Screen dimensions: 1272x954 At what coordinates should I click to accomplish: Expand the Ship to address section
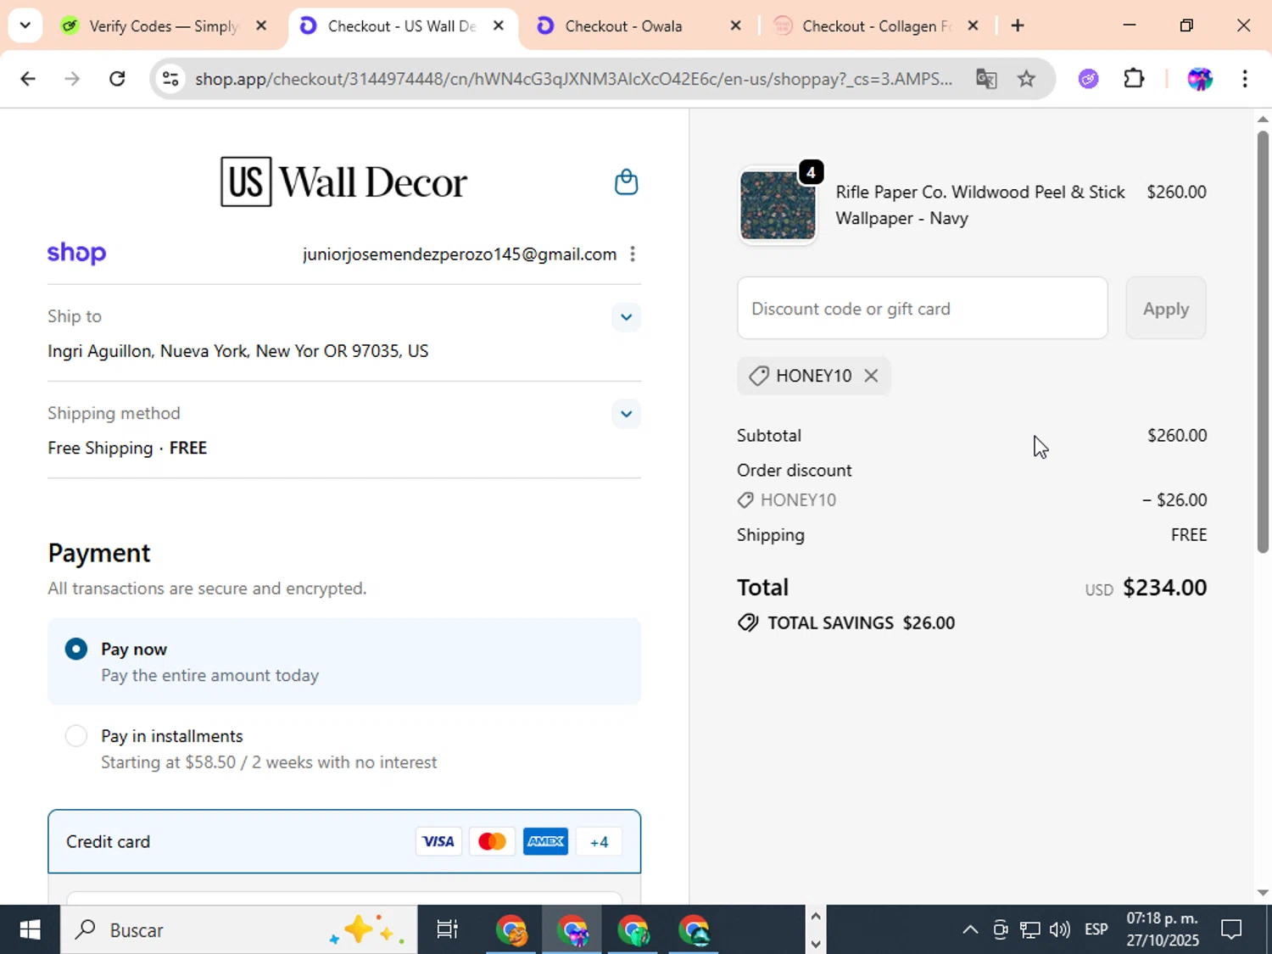pos(626,317)
